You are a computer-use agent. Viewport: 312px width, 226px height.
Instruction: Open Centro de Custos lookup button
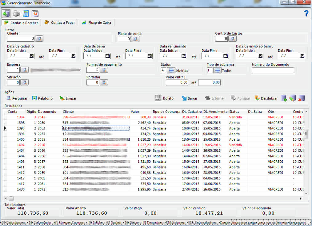click(x=232, y=39)
